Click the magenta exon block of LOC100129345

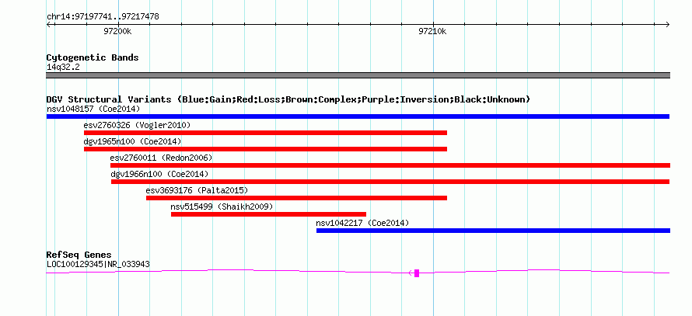[x=417, y=273]
